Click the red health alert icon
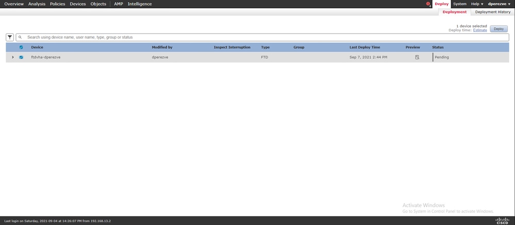The height and width of the screenshot is (225, 515). [428, 4]
